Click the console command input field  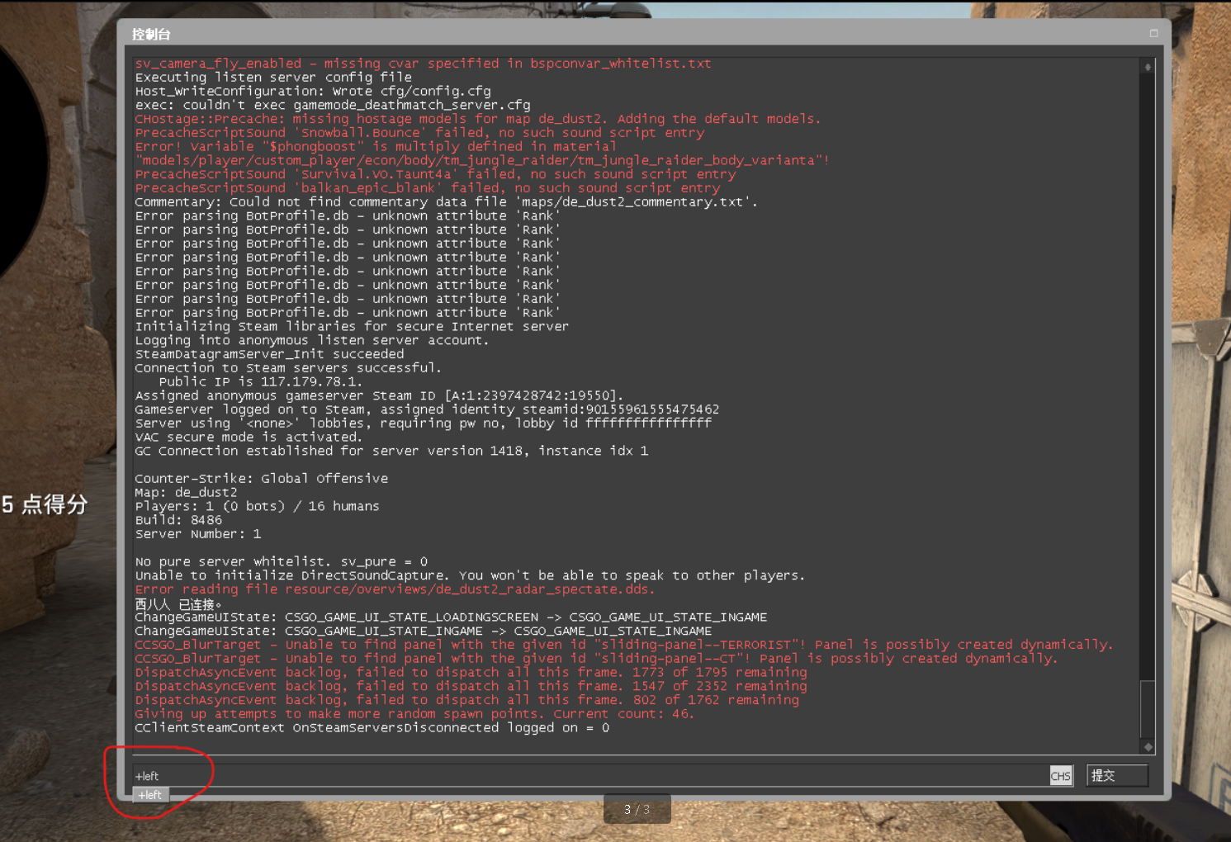pos(589,776)
